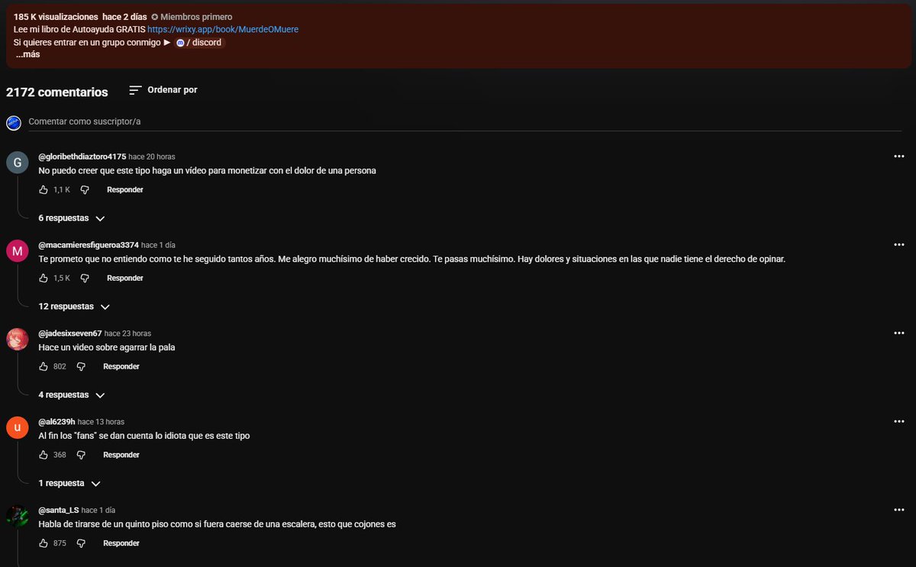Viewport: 916px width, 567px height.
Task: Click the avatar of @gloribethdiaztoro4175
Action: 17,163
